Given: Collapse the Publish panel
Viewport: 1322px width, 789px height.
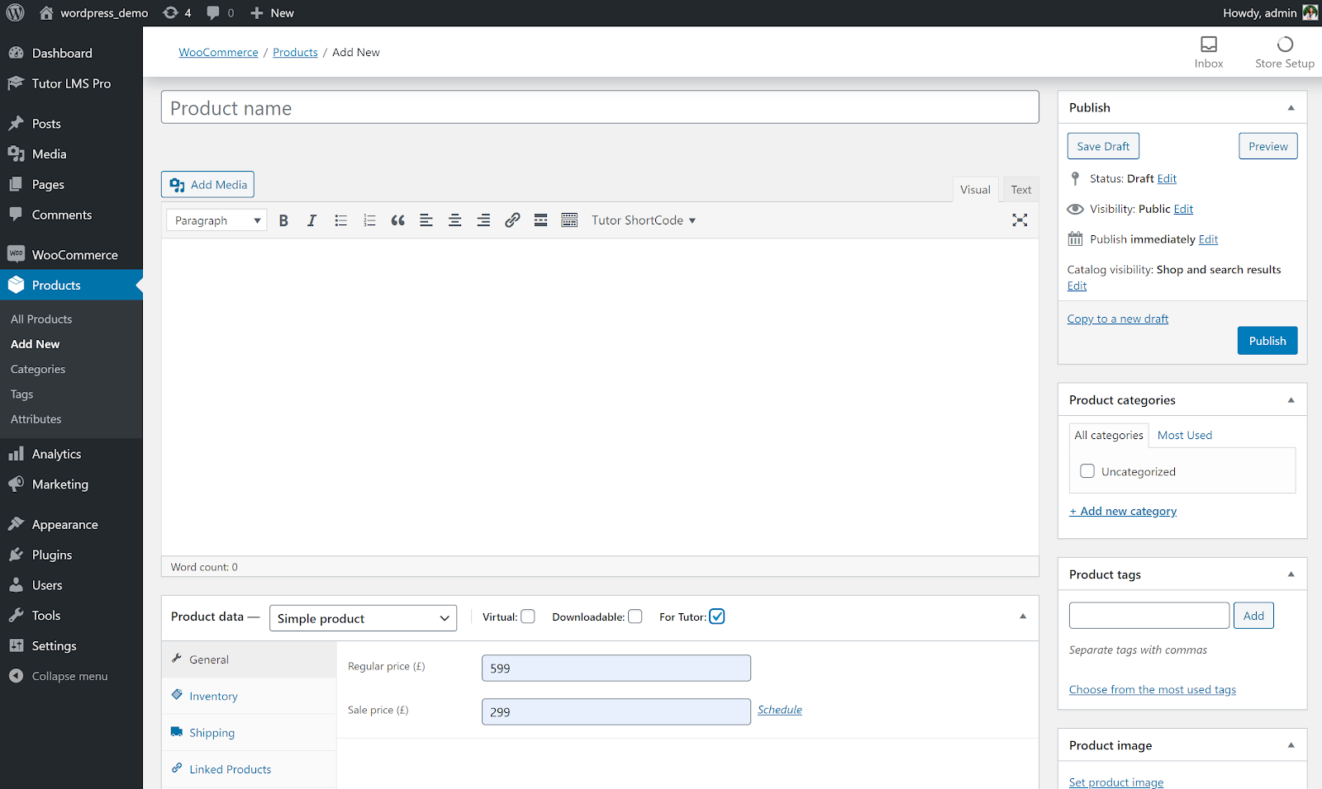Looking at the screenshot, I should coord(1291,108).
